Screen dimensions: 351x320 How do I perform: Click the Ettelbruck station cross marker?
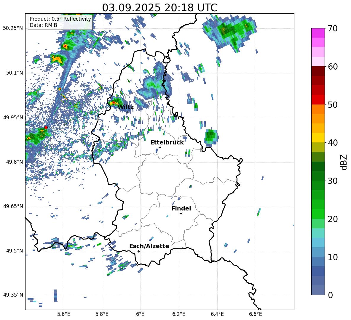(x=160, y=147)
